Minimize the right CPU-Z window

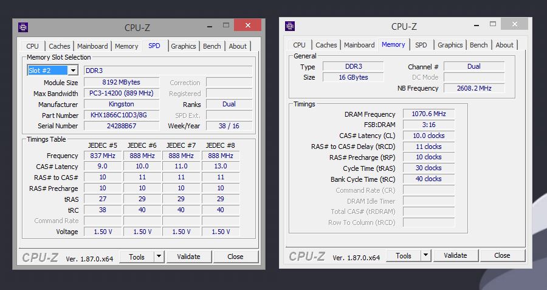476,24
